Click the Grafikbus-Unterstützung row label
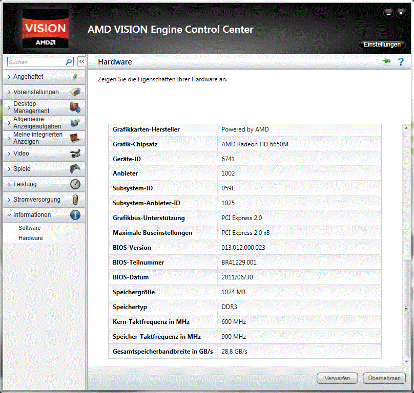This screenshot has height=393, width=414. [x=149, y=218]
